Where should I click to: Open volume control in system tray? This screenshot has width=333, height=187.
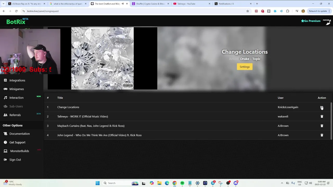click(310, 183)
